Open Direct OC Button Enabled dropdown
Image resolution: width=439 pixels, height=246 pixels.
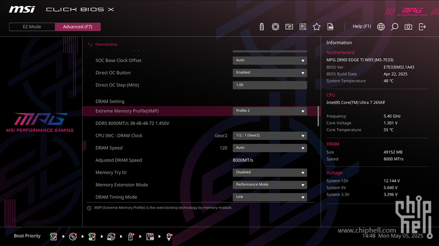click(x=270, y=73)
